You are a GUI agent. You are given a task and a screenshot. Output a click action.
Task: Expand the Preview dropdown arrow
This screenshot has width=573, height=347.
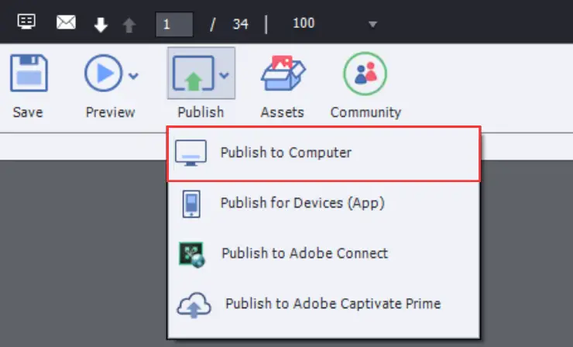pos(133,76)
